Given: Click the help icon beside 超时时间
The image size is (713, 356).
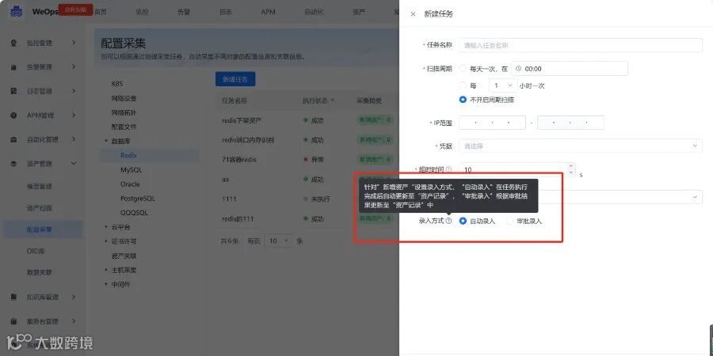Looking at the screenshot, I should (x=449, y=169).
